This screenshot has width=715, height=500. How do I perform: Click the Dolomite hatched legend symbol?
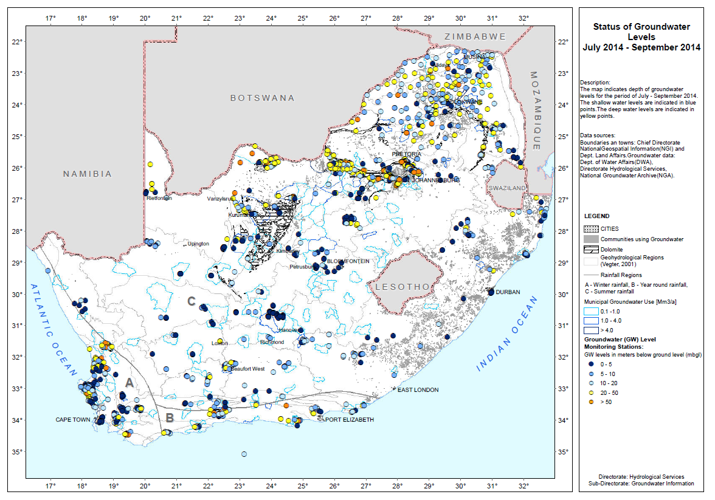[x=590, y=249]
